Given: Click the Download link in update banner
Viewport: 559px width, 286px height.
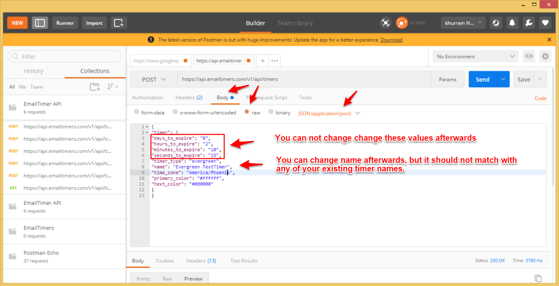Looking at the screenshot, I should click(x=392, y=40).
